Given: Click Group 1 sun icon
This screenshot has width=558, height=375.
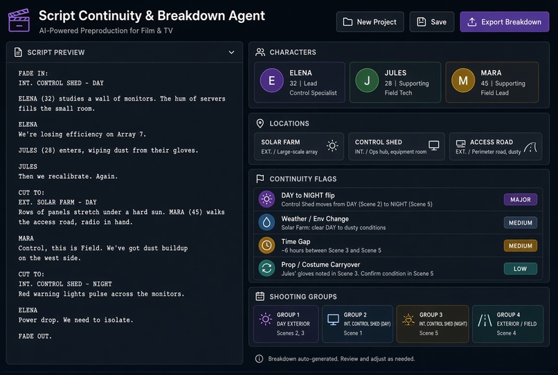Looking at the screenshot, I should 265,319.
